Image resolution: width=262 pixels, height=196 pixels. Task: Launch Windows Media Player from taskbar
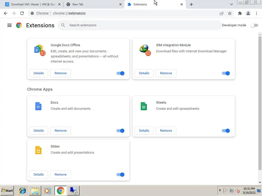(x=47, y=191)
